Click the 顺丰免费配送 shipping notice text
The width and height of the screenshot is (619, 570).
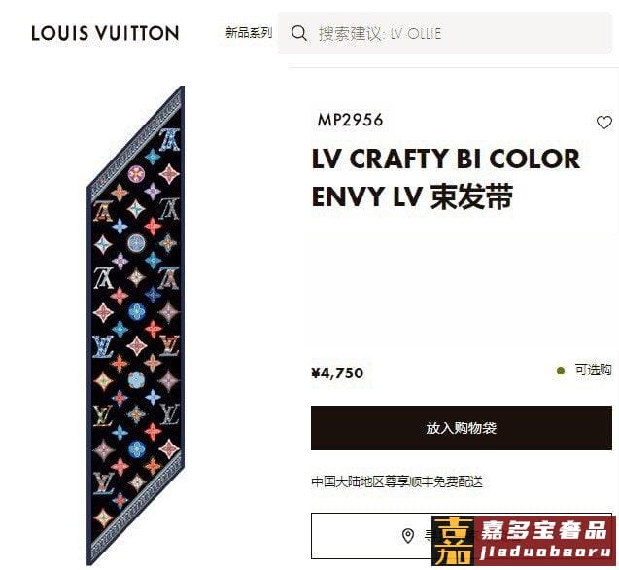point(446,481)
